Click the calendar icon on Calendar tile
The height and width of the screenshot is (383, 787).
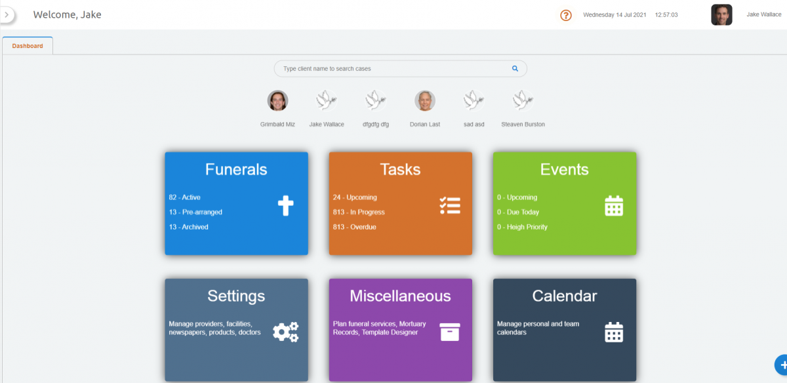pyautogui.click(x=614, y=332)
